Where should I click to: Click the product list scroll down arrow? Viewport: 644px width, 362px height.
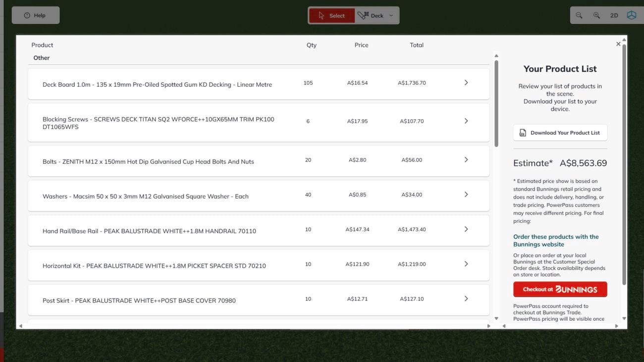click(496, 318)
